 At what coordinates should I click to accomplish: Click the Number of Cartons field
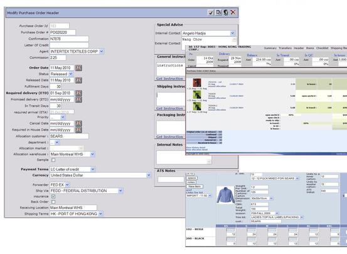(x=259, y=192)
